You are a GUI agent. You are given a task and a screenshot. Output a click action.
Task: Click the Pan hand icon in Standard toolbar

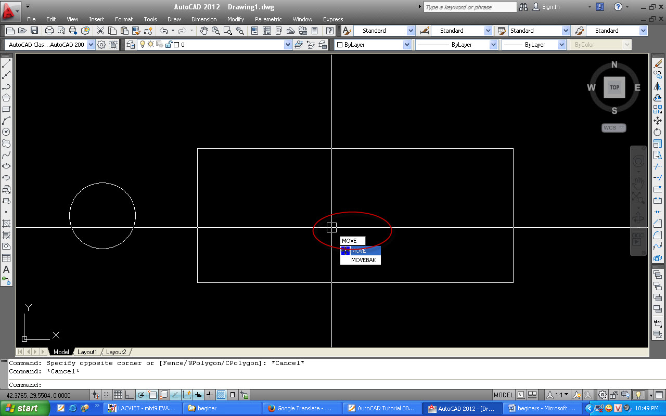point(204,31)
